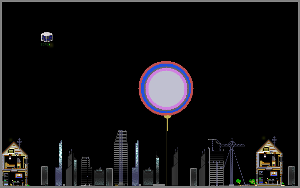Click the yellow balloon knot
300x188 pixels.
(168, 117)
